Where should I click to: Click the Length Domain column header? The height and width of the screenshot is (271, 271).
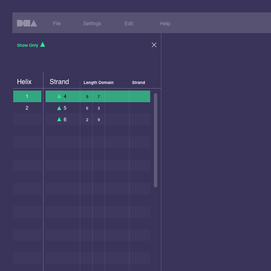click(x=98, y=83)
